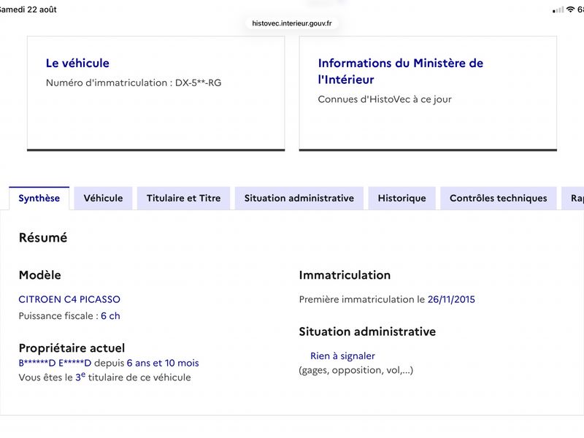Select the Situation administrative tab
The height and width of the screenshot is (438, 584).
coord(299,198)
